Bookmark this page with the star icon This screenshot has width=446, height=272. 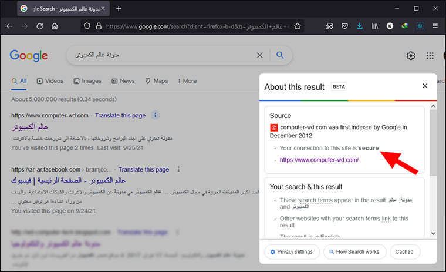coord(298,26)
